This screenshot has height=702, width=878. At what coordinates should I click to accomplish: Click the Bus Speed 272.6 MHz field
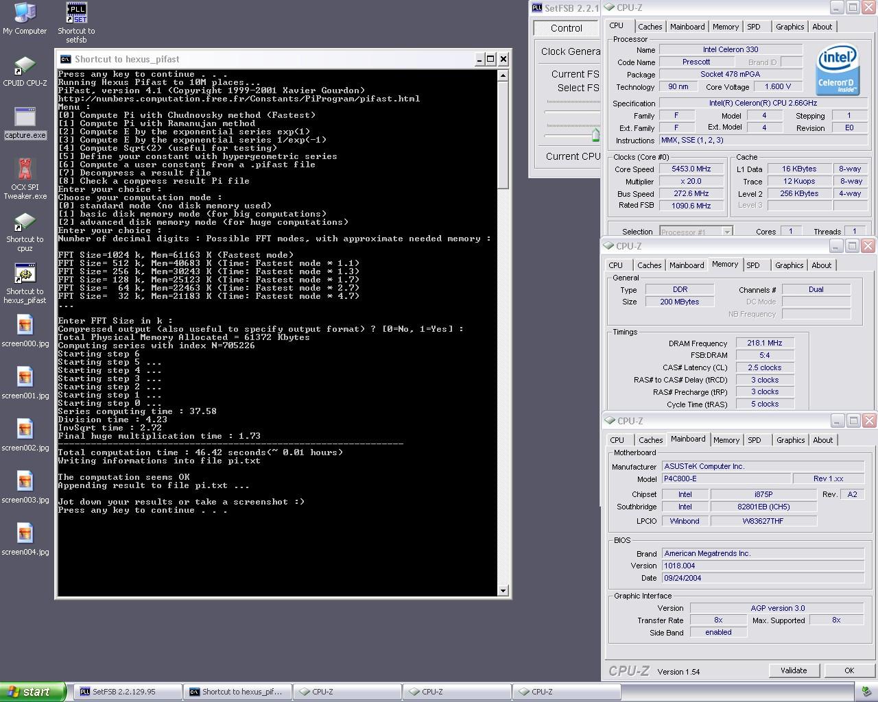click(x=691, y=193)
